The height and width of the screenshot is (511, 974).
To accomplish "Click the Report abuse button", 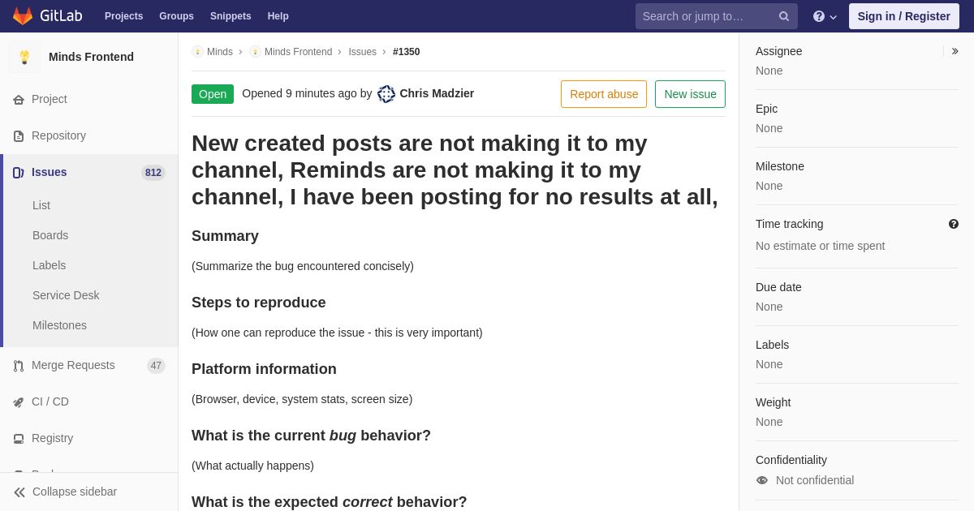I will click(x=604, y=94).
